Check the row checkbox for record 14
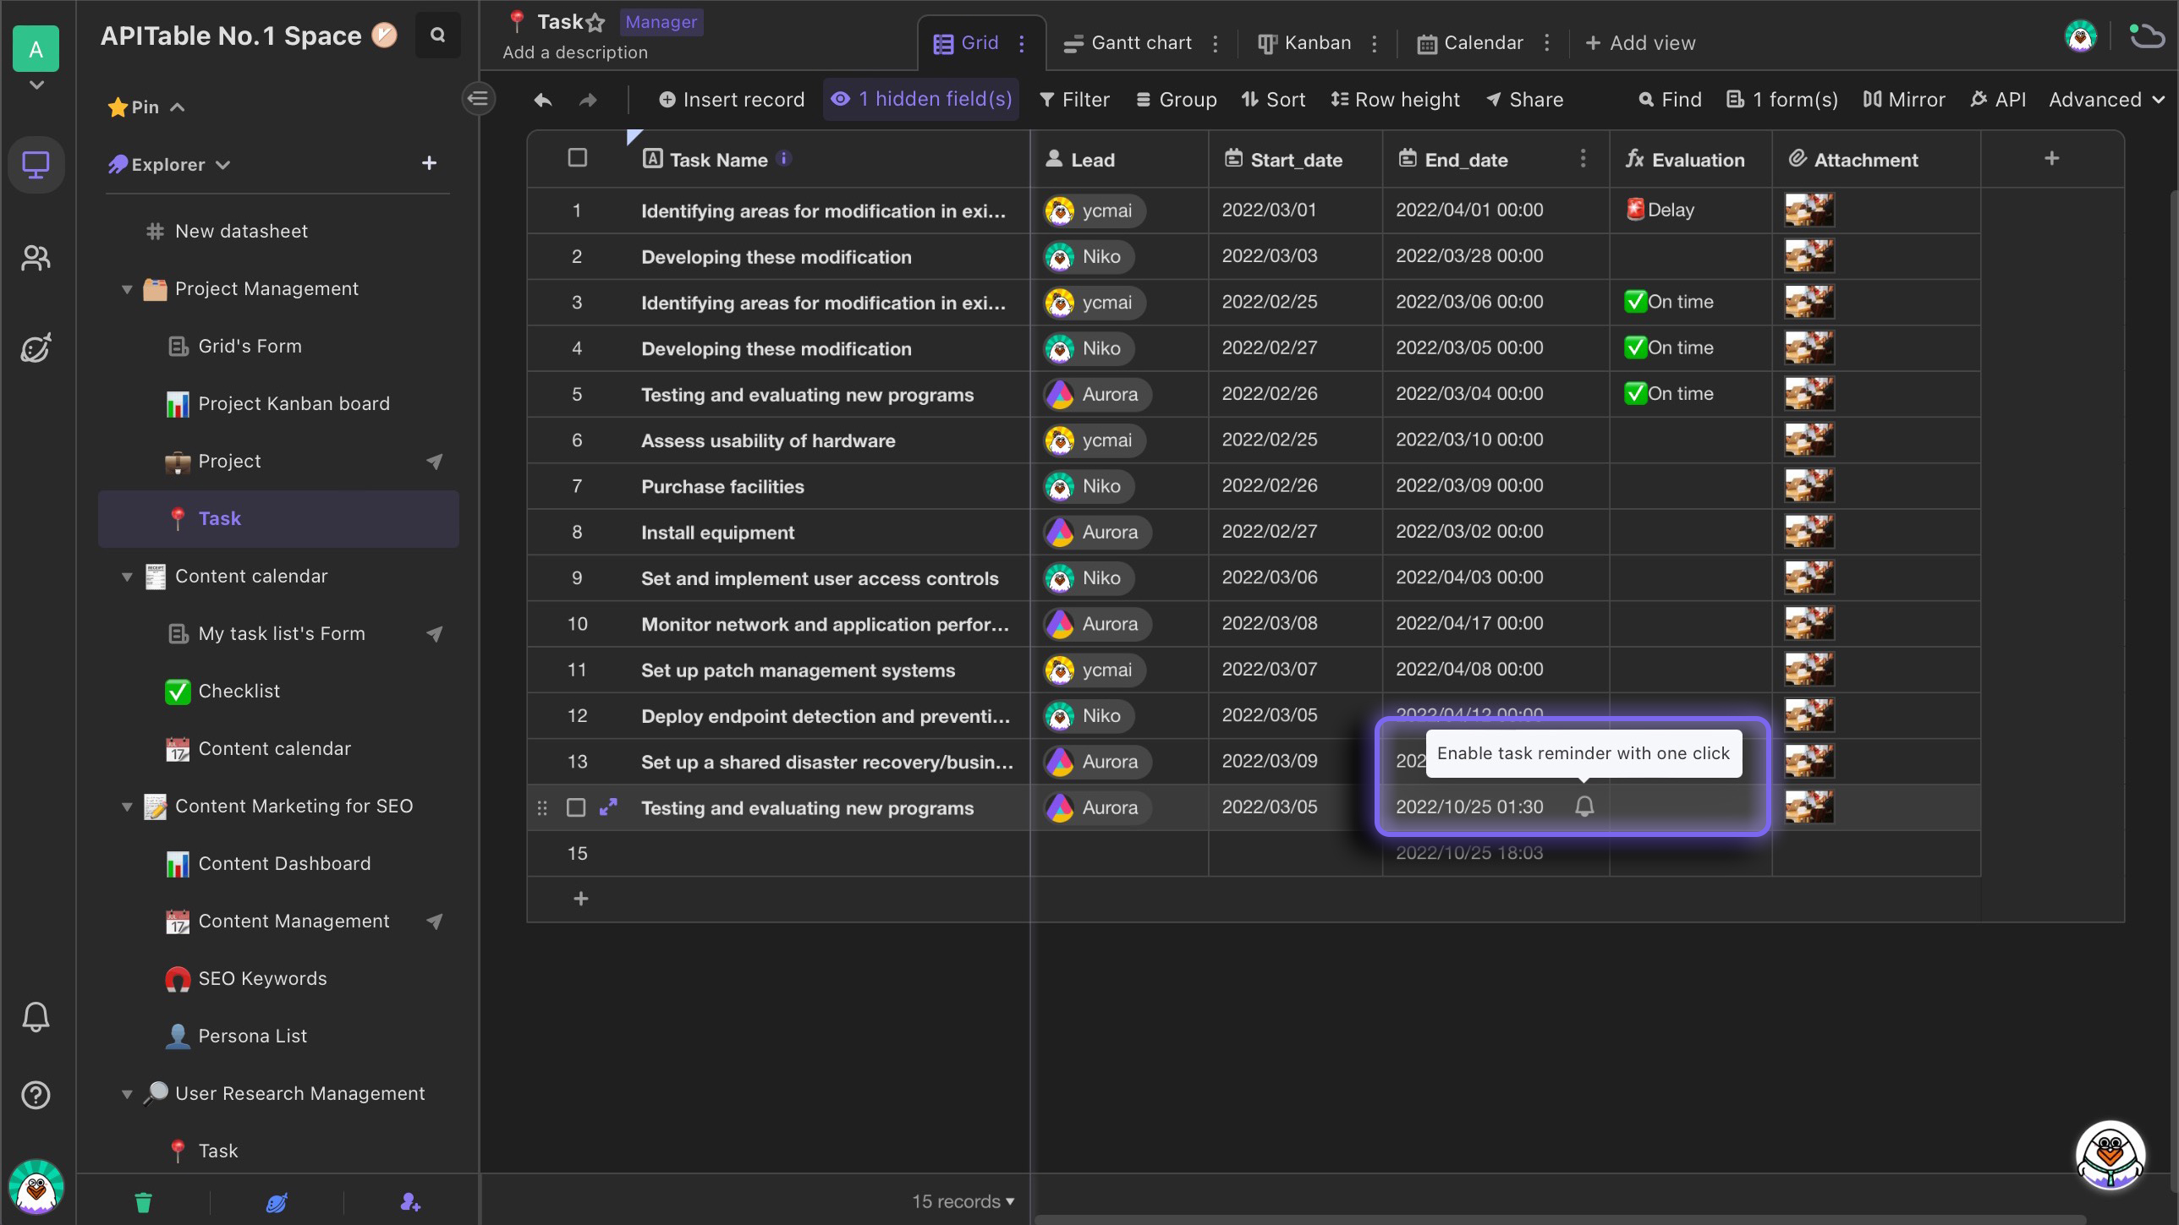2179x1225 pixels. point(576,807)
